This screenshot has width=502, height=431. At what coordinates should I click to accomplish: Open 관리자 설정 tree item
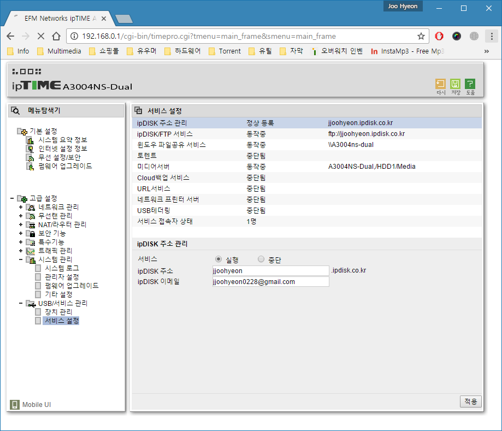[62, 277]
